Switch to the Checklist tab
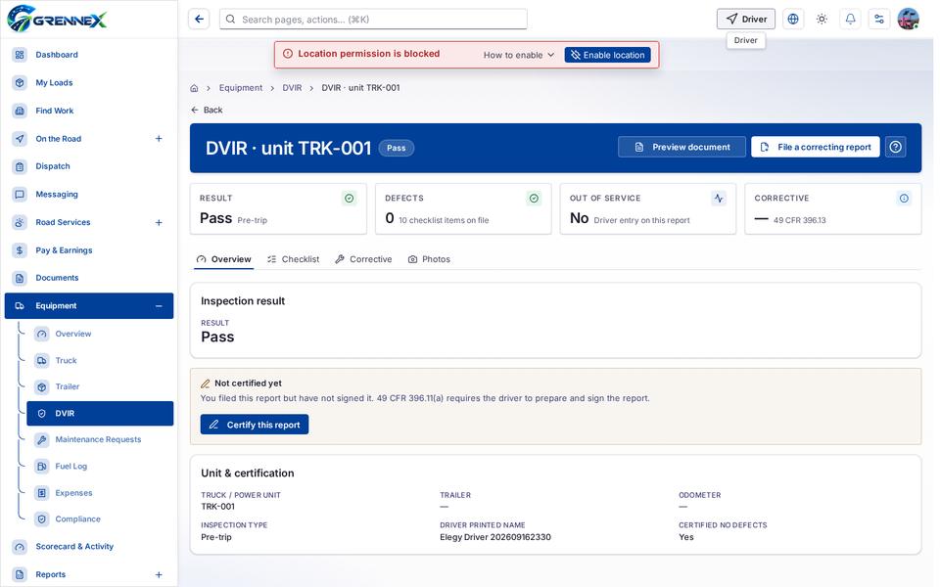Screen dimensions: 940x587 (x=293, y=259)
